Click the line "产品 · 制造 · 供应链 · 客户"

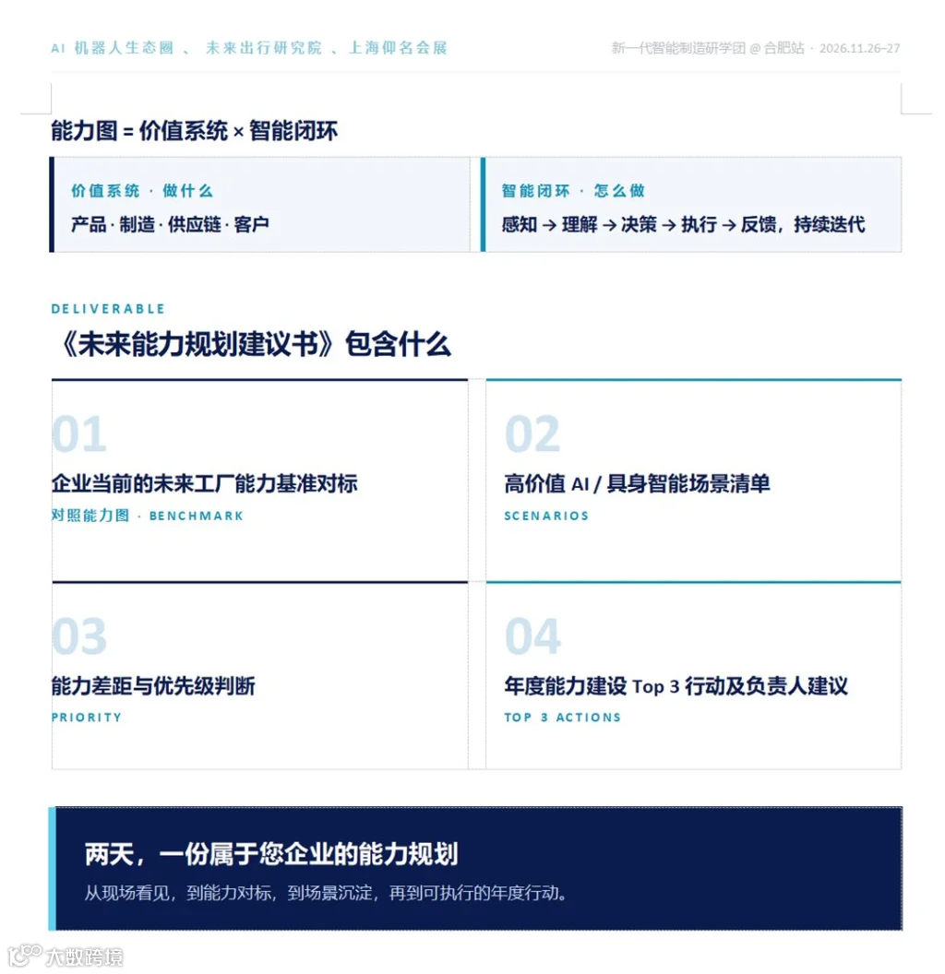[x=170, y=224]
